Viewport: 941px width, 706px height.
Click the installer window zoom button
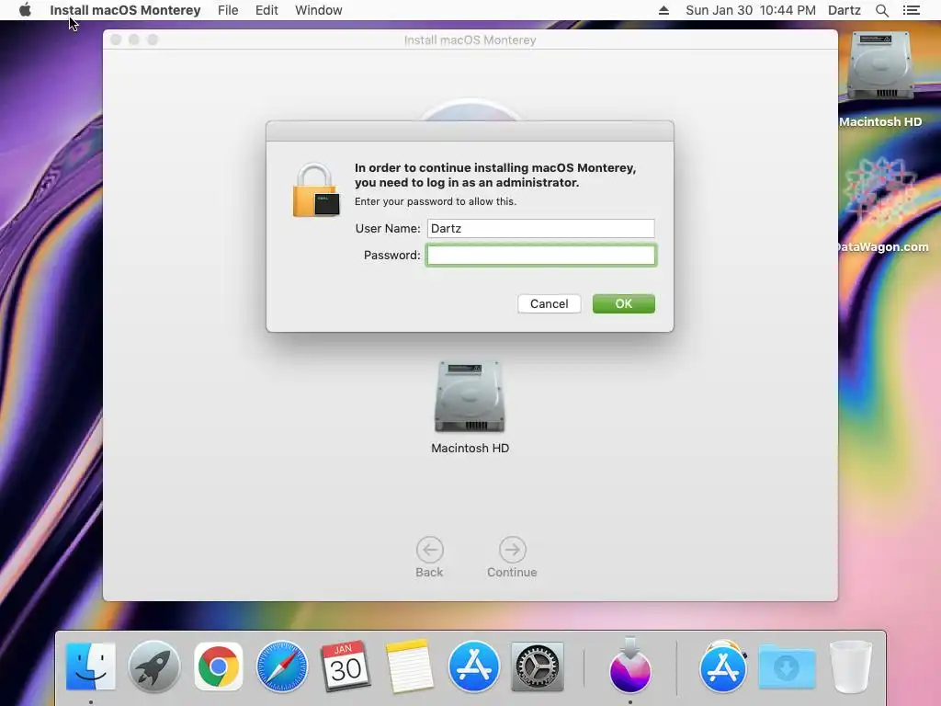click(153, 40)
